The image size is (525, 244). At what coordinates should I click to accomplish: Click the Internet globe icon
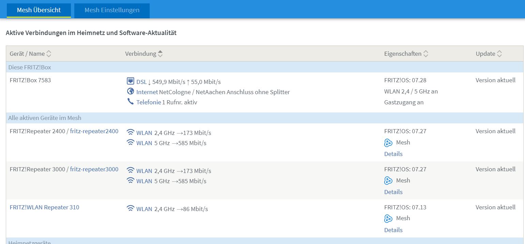[130, 91]
